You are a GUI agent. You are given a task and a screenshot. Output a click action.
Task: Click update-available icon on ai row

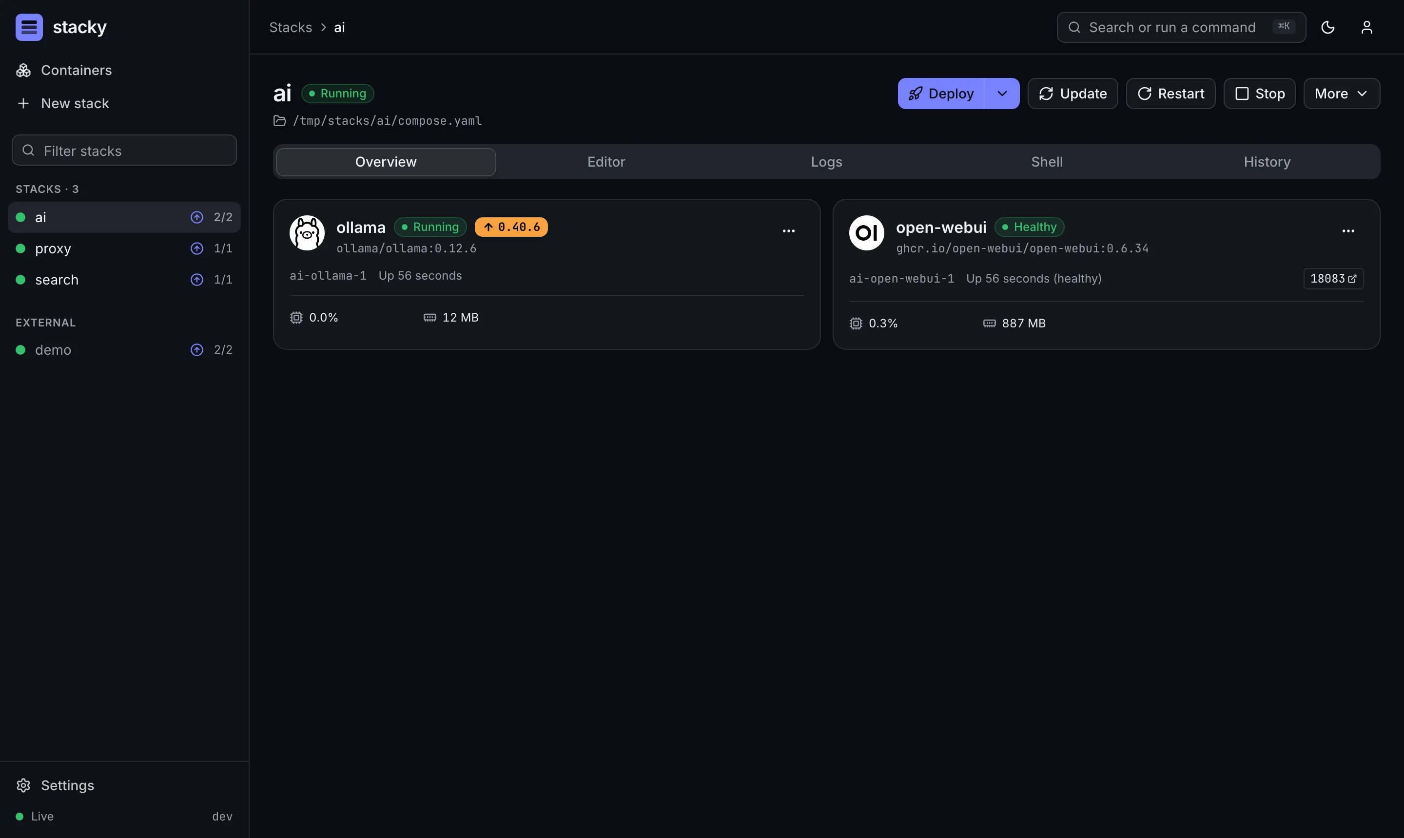[196, 217]
